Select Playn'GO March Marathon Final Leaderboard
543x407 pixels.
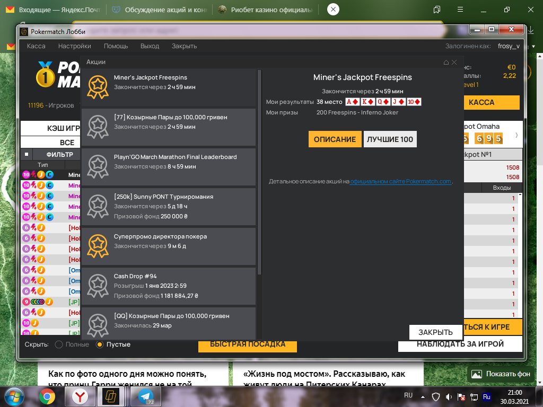(x=175, y=157)
